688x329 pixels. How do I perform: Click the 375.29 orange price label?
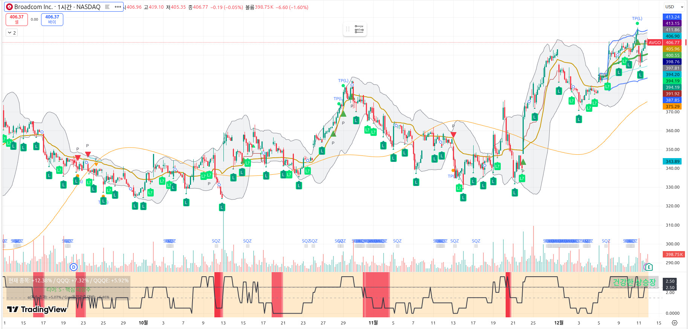point(672,107)
